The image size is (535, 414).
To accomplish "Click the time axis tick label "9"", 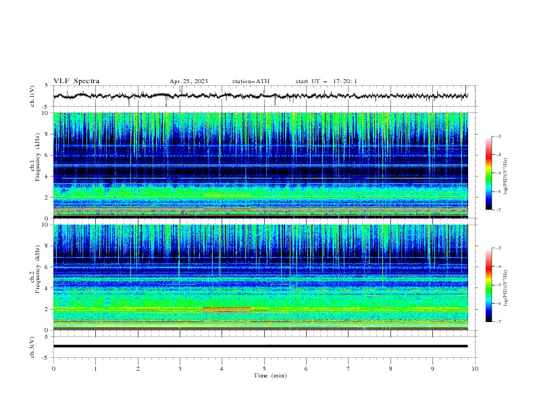I will 432,369.
